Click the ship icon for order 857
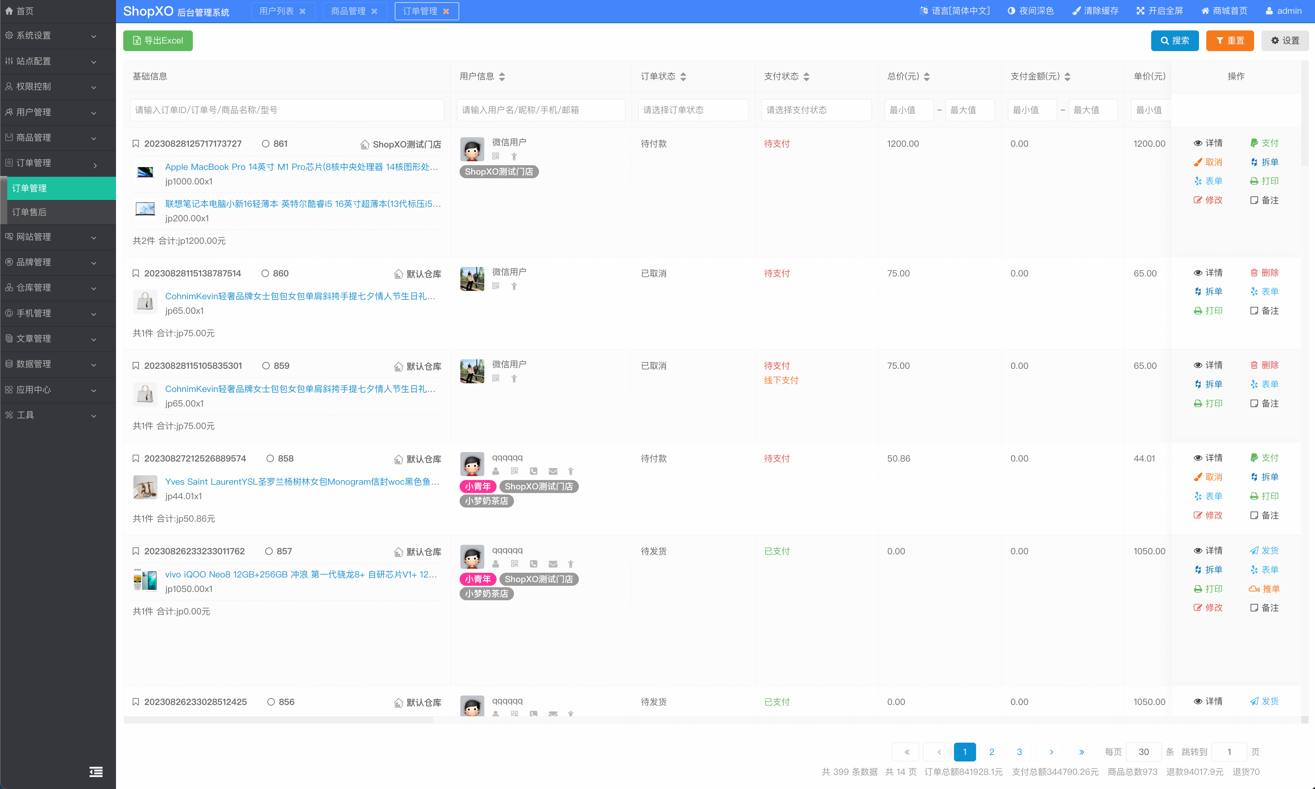The height and width of the screenshot is (789, 1315). (x=1254, y=551)
